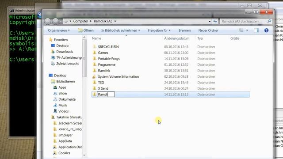Click the date 14.11.2016 15:05
Screen dimensions: 283x159
click(x=176, y=59)
